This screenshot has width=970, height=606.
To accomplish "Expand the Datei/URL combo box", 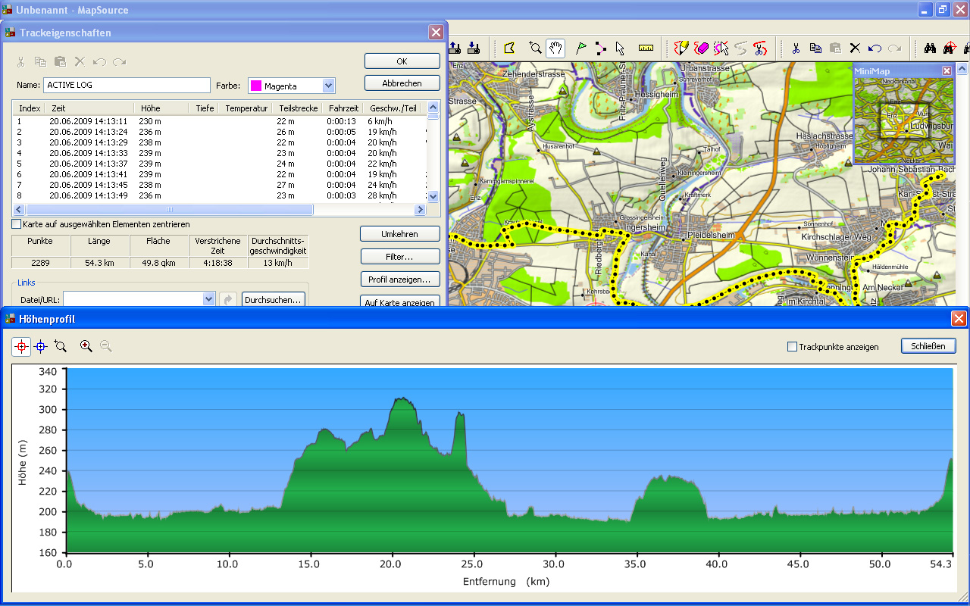I will point(209,300).
